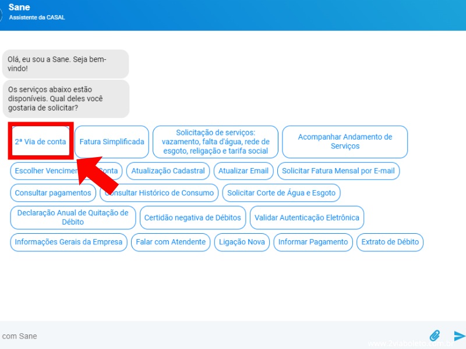Click the send message arrow icon
This screenshot has width=466, height=349.
[x=460, y=336]
